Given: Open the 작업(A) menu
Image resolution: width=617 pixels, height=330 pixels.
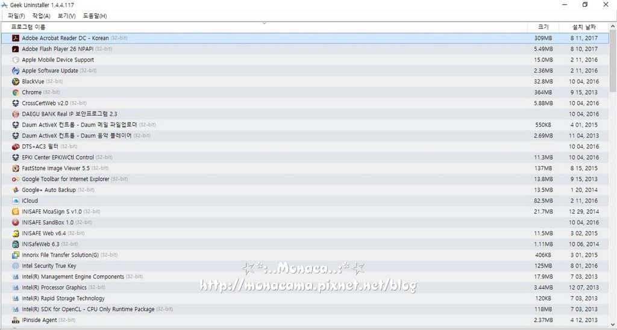Looking at the screenshot, I should tap(42, 16).
